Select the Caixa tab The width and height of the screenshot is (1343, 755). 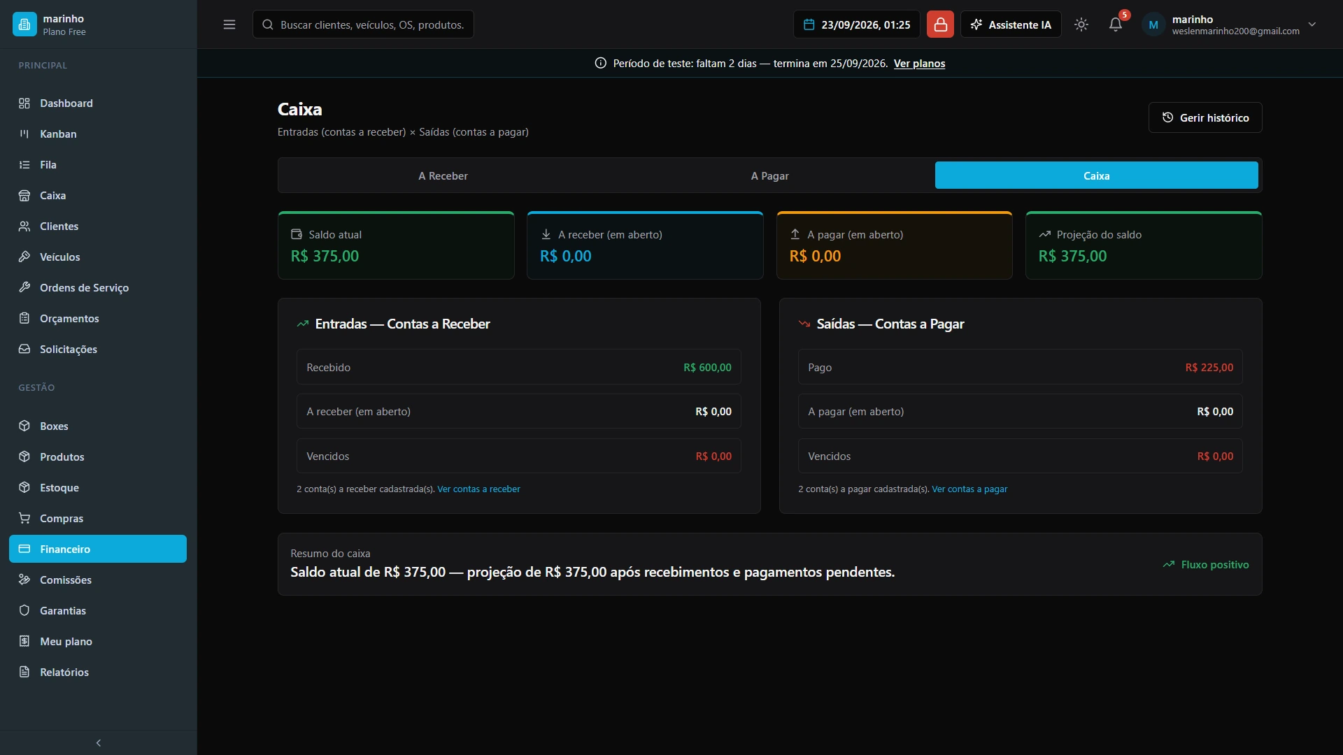(x=1096, y=175)
